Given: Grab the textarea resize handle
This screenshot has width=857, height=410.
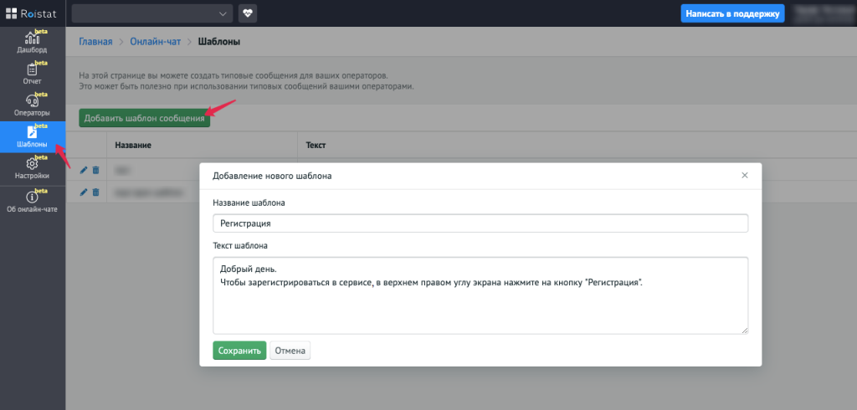Looking at the screenshot, I should pyautogui.click(x=744, y=331).
